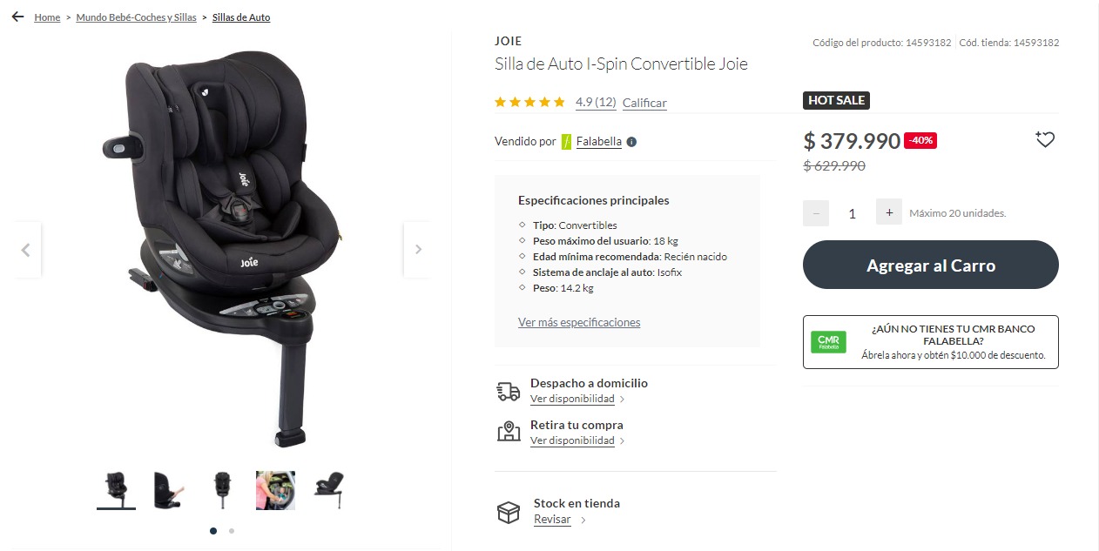The width and height of the screenshot is (1099, 551).
Task: Decrease quantity with the minus button
Action: pos(816,212)
